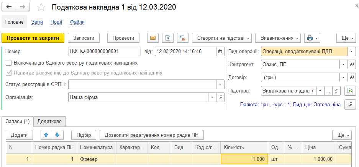The width and height of the screenshot is (359, 167).
Task: Fill from basis document green icon
Action: click(x=350, y=91)
